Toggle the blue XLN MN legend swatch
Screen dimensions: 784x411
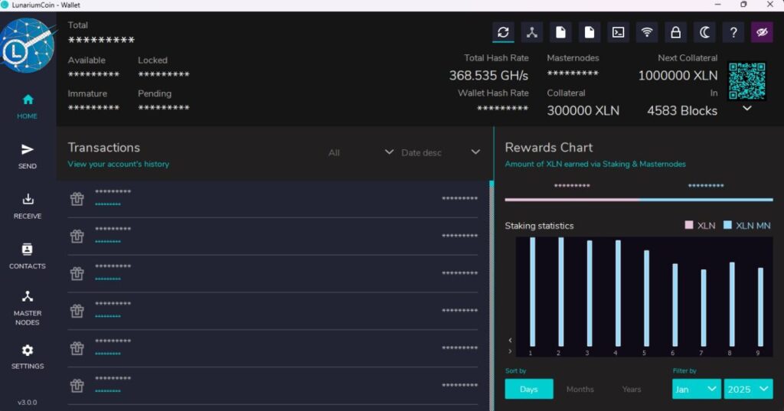click(x=727, y=225)
